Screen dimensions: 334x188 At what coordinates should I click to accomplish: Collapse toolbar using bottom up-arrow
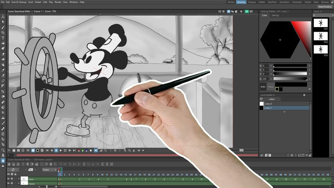coord(3,166)
